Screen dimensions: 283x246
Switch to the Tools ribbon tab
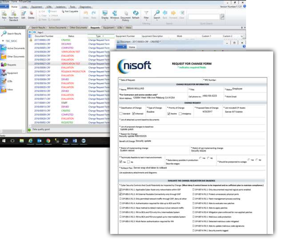tap(73, 7)
